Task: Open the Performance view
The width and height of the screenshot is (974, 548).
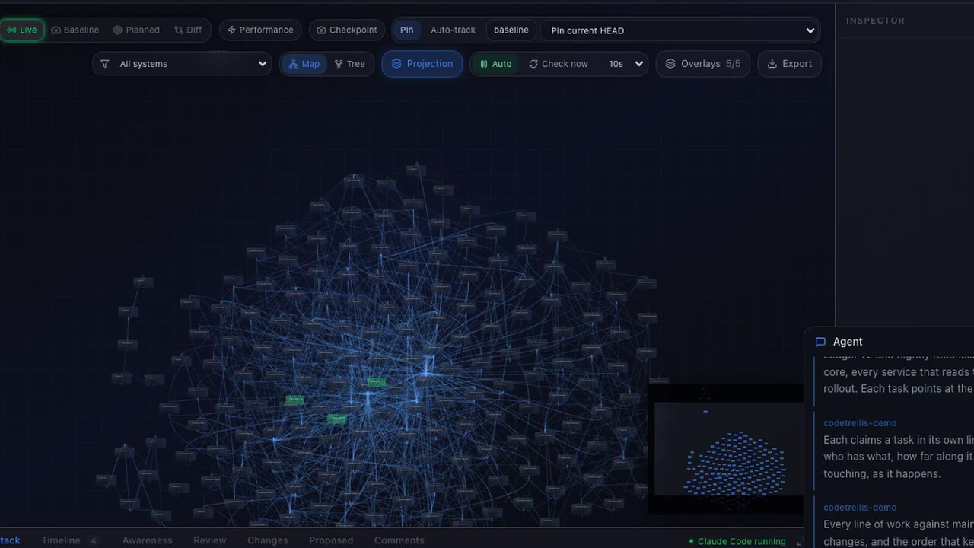Action: 260,30
